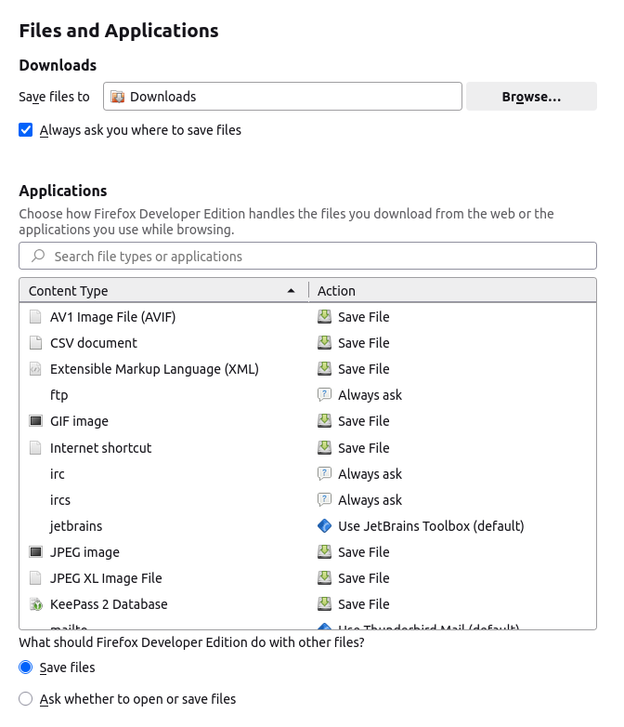Select Ask whether to open or save files

click(26, 699)
